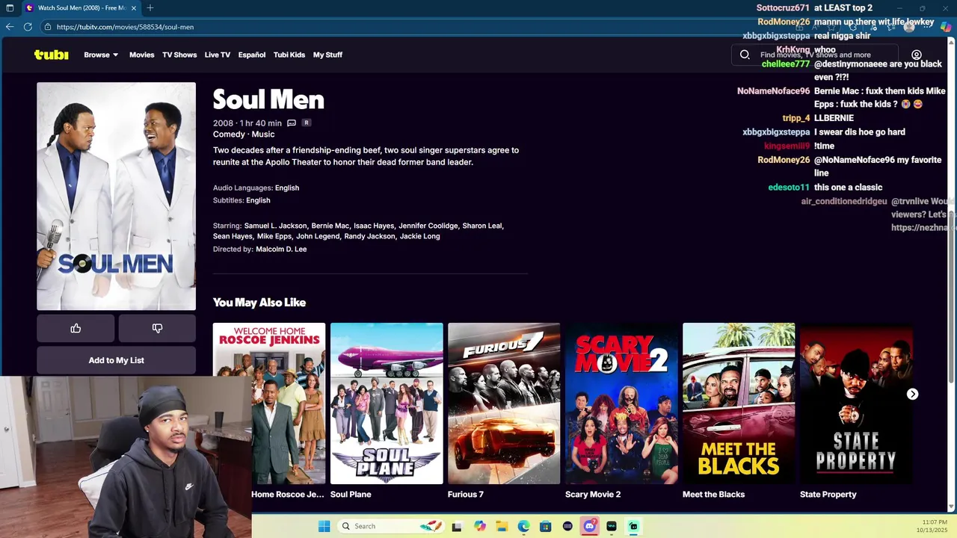Launch Copilot from taskbar
The height and width of the screenshot is (538, 957).
[x=480, y=526]
